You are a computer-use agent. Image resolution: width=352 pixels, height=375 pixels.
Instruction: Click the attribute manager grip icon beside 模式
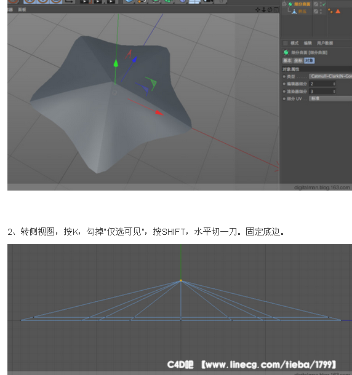[x=285, y=43]
